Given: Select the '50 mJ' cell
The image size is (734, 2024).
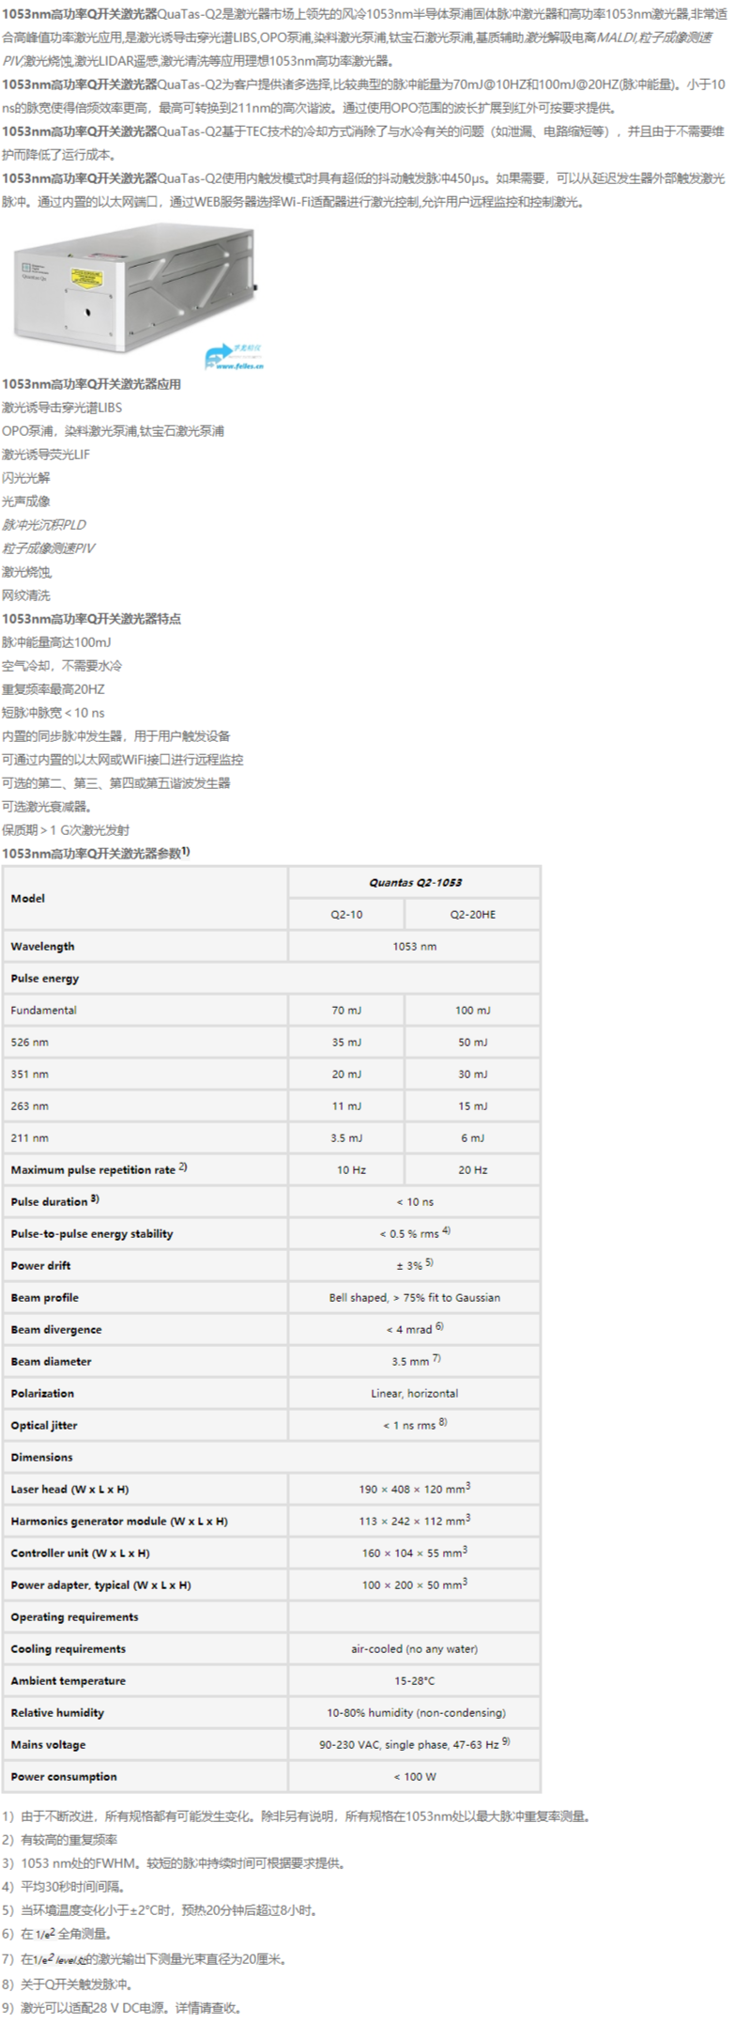Looking at the screenshot, I should point(472,1042).
